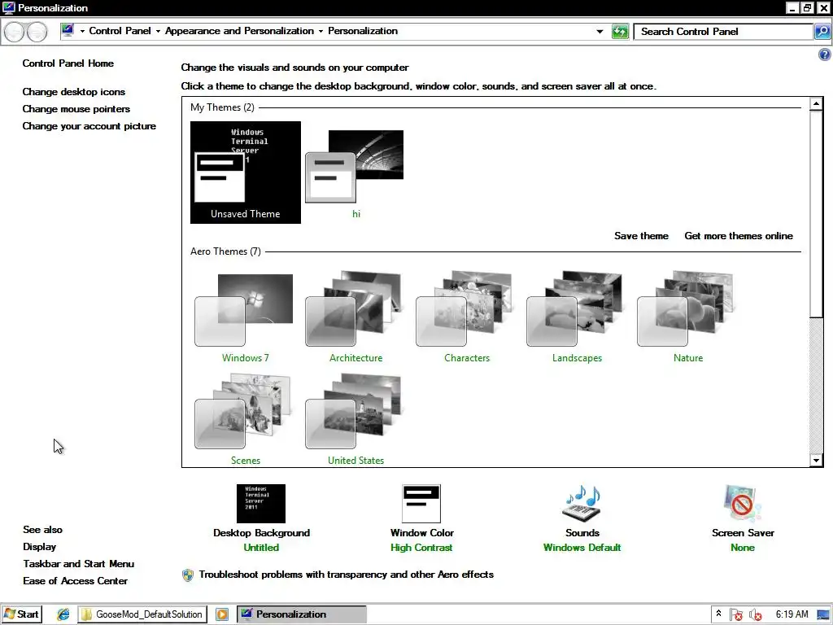Viewport: 833px width, 625px height.
Task: Choose the Windows 7 Aero theme
Action: click(245, 317)
